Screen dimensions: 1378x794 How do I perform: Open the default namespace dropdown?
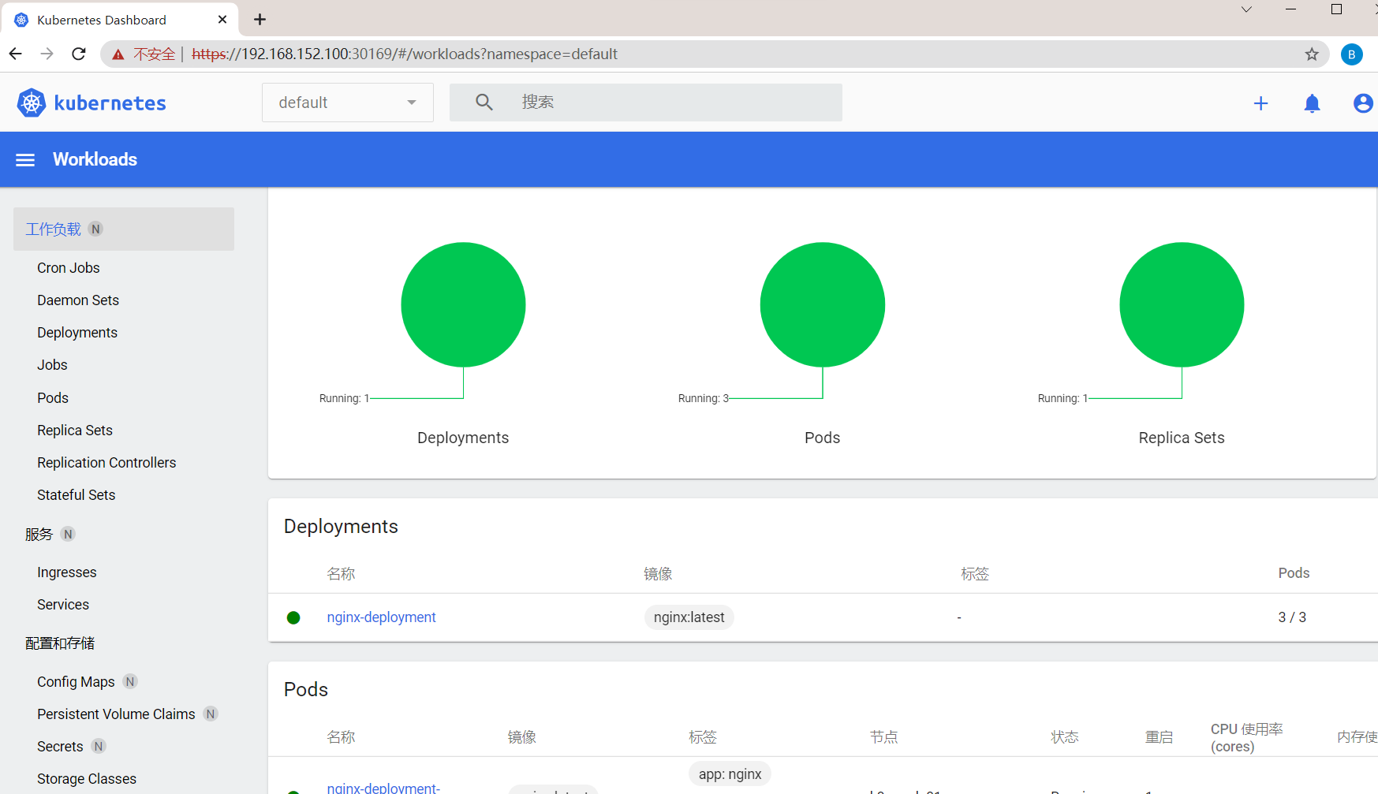coord(347,103)
